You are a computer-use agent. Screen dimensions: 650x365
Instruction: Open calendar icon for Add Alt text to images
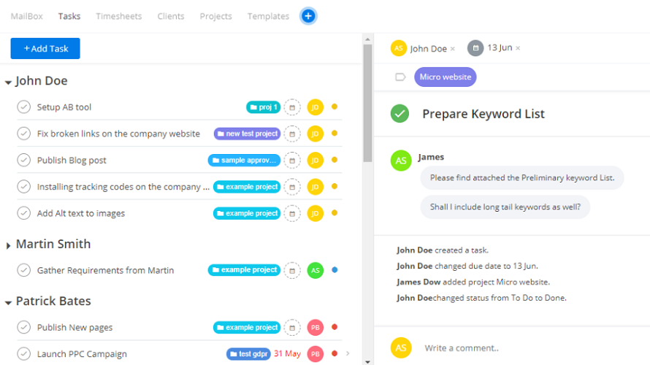click(292, 213)
